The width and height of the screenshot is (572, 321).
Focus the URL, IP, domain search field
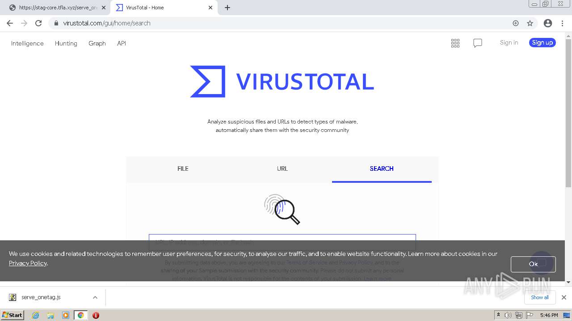pos(282,242)
